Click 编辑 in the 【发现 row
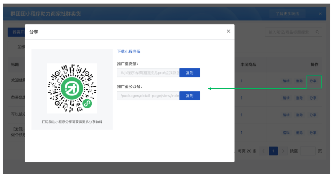The height and width of the screenshot is (176, 332). (x=286, y=133)
